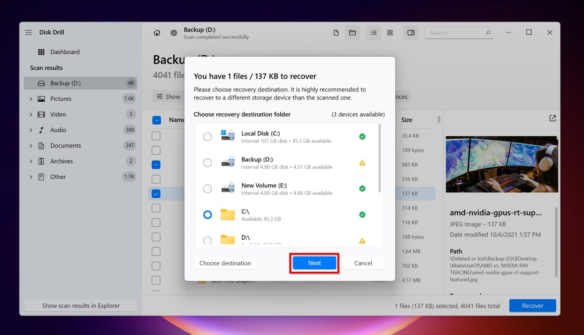This screenshot has height=335, width=584.
Task: Expand the Other category
Action: point(31,177)
